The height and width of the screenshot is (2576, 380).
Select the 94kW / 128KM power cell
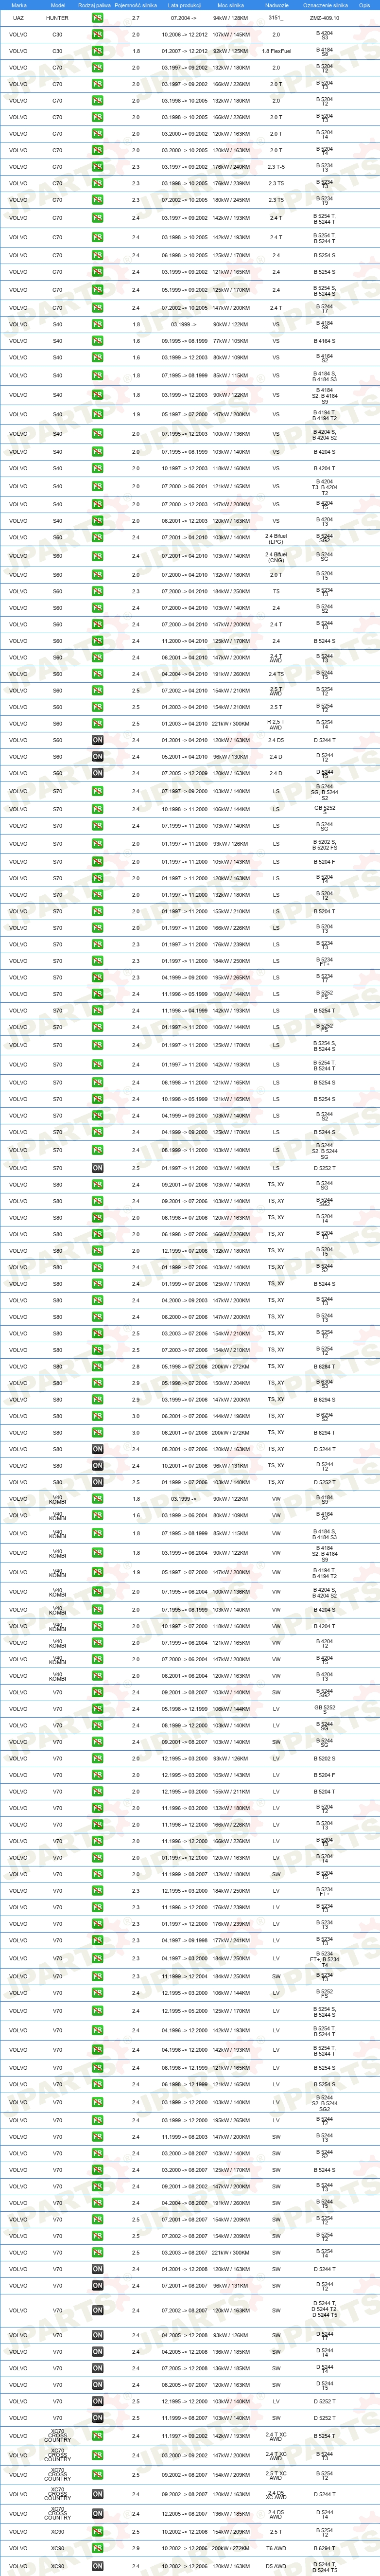pyautogui.click(x=231, y=18)
